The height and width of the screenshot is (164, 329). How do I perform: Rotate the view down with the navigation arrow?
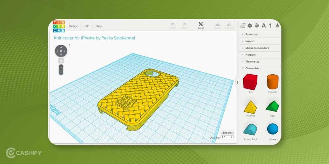(61, 55)
